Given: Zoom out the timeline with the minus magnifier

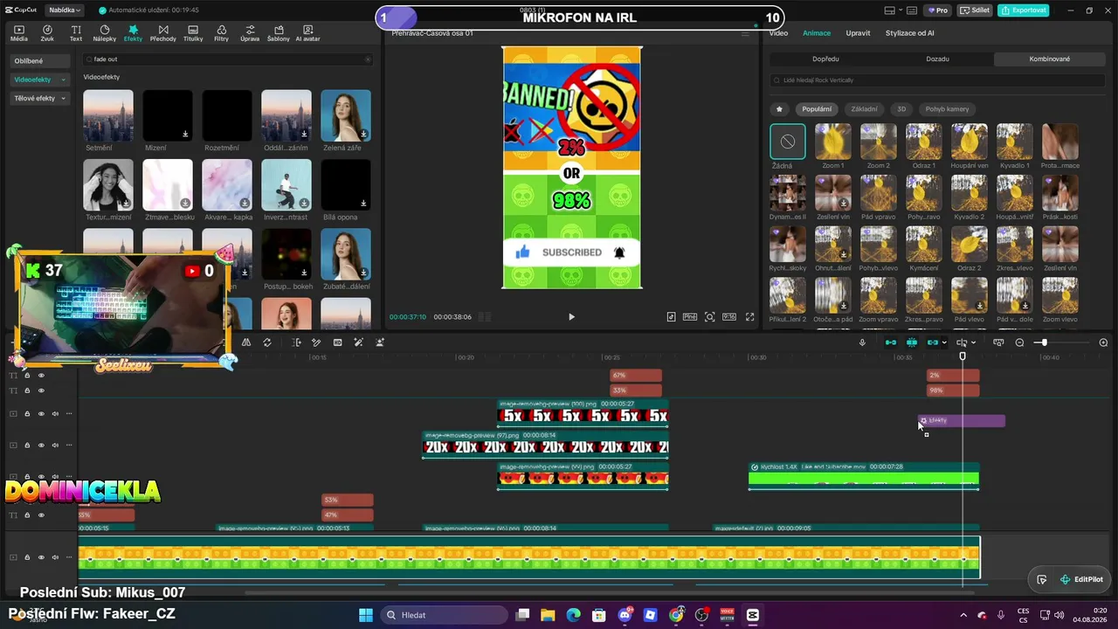Looking at the screenshot, I should (1019, 342).
